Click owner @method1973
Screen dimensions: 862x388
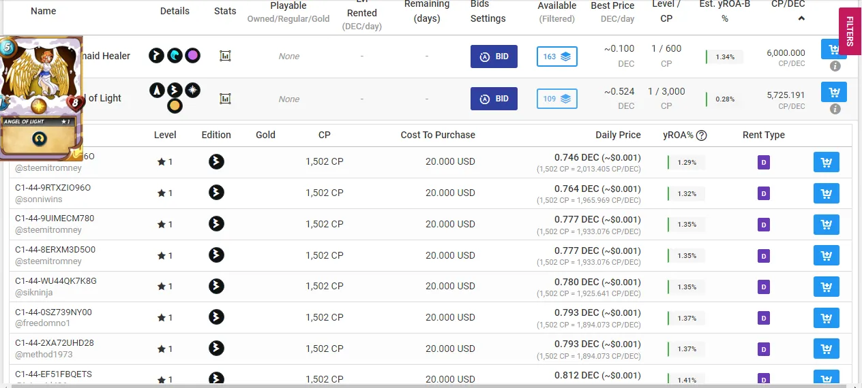[44, 355]
